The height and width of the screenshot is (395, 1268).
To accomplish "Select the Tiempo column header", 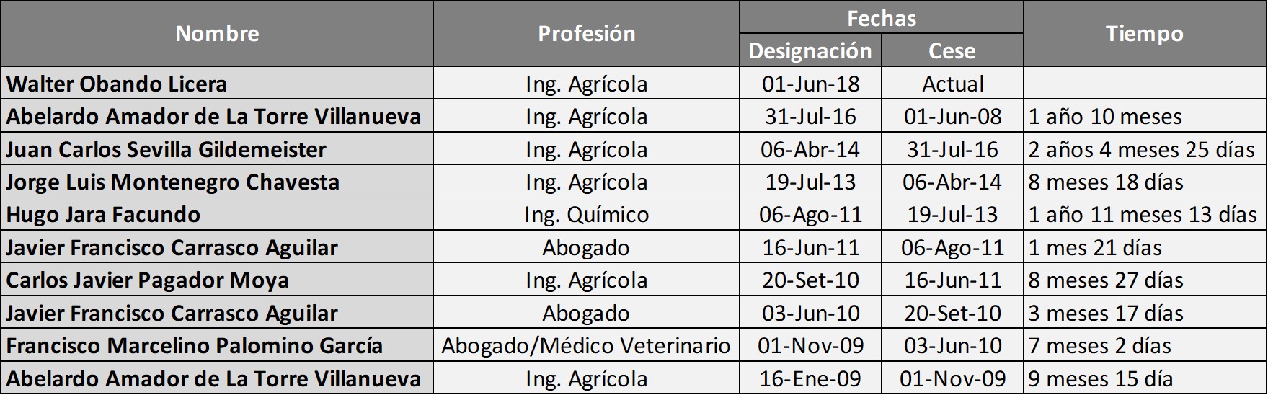I will point(1144,34).
